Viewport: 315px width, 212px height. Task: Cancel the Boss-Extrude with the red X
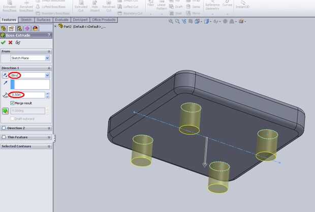(x=11, y=42)
